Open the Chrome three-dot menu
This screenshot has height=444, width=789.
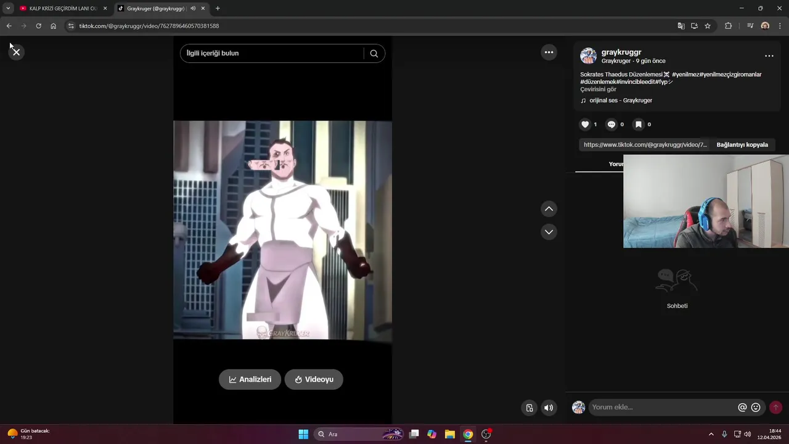(780, 26)
